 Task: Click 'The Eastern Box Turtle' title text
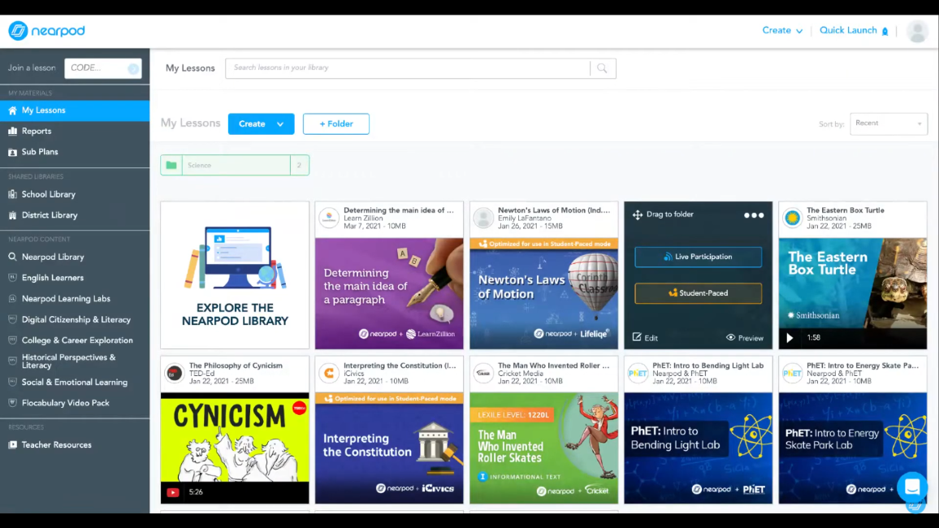click(x=845, y=210)
